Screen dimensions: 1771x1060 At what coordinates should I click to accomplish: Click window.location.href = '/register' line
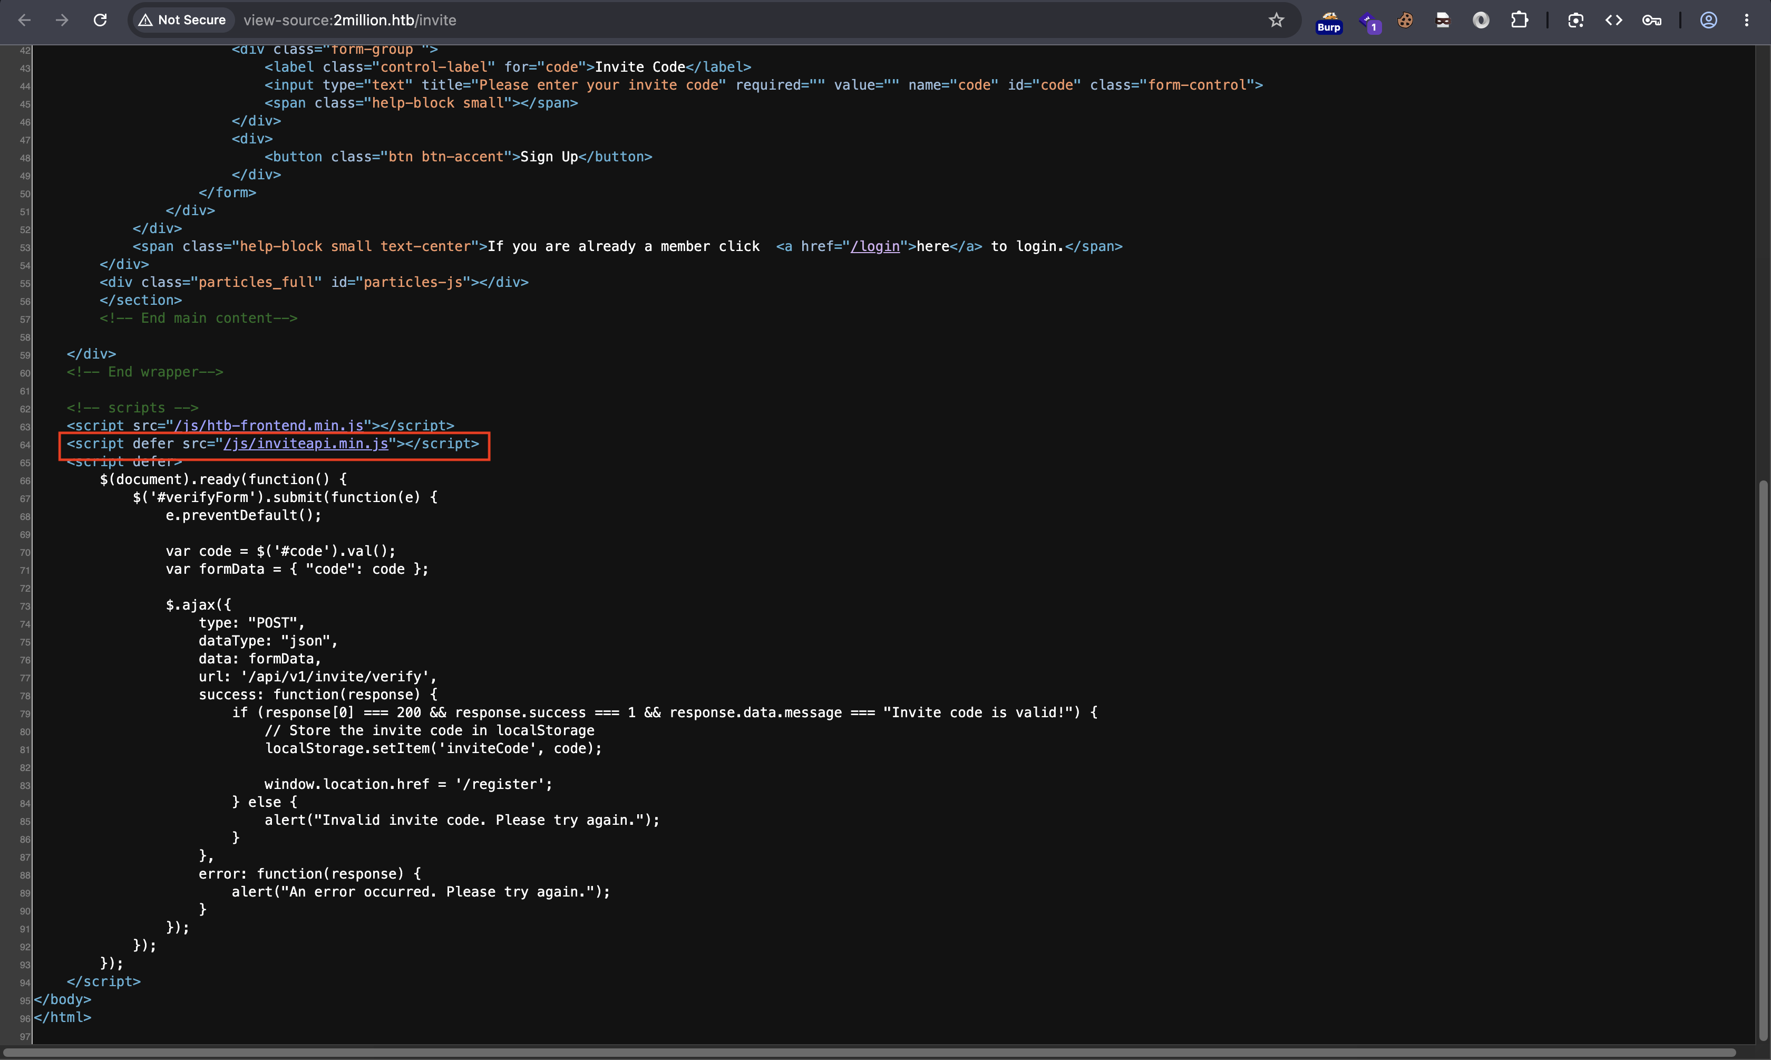pos(408,784)
